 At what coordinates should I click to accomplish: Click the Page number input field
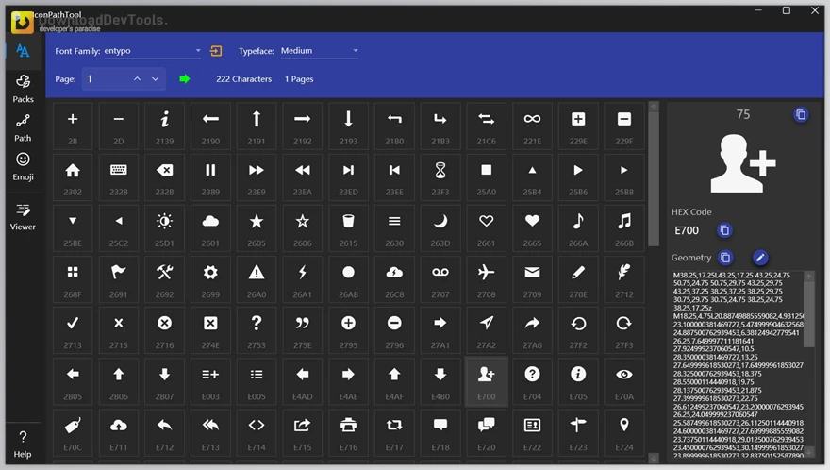106,79
